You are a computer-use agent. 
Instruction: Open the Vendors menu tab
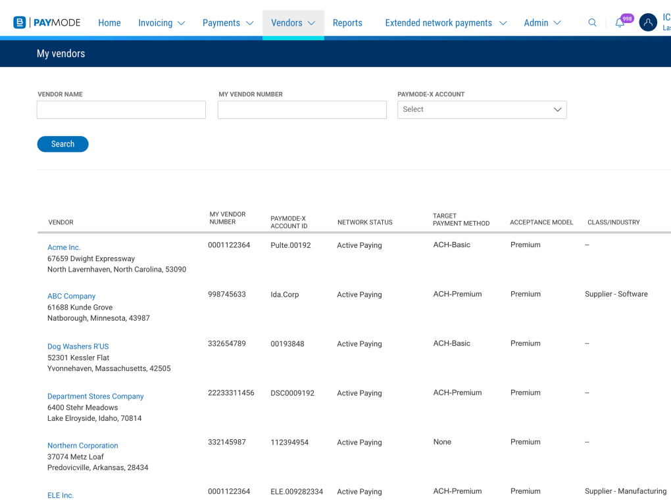(293, 23)
